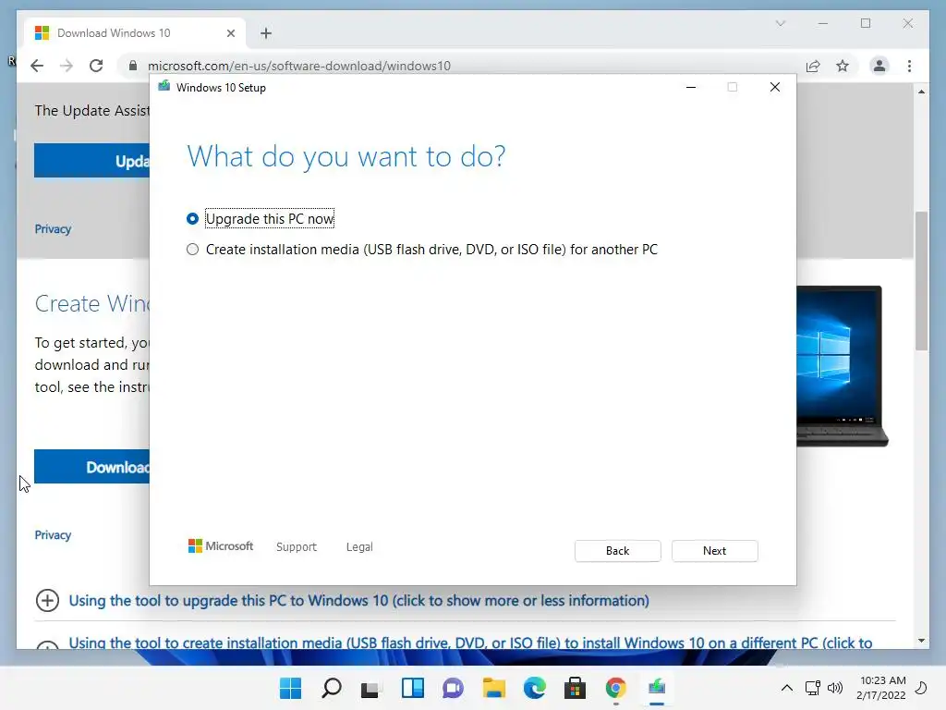
Task: Click Download tool now button on webpage
Action: (x=91, y=467)
